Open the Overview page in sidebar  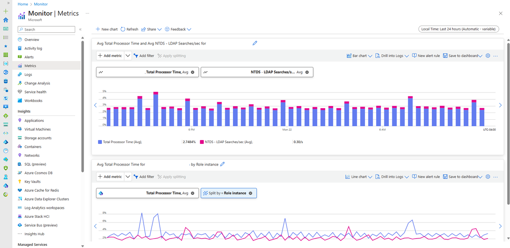[x=32, y=39]
